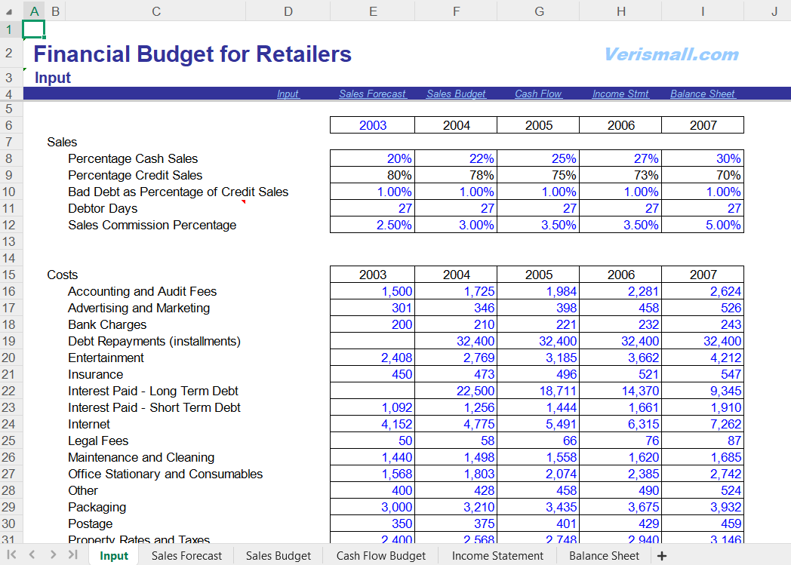This screenshot has width=791, height=565.
Task: Switch to the Sales Forecast sheet tab
Action: point(186,556)
